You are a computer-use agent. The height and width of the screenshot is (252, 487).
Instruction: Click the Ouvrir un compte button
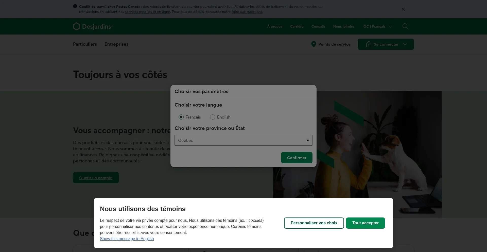96,178
